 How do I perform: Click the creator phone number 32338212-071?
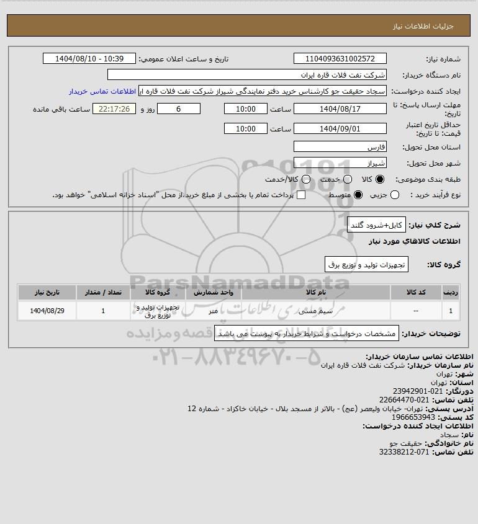(x=404, y=452)
